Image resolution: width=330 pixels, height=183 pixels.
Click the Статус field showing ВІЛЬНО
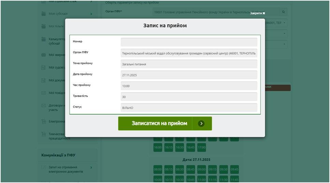[189, 108]
